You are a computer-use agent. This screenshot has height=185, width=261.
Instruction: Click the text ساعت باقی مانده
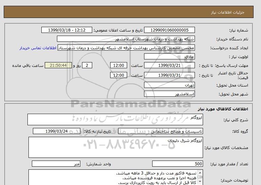[x=28, y=66]
